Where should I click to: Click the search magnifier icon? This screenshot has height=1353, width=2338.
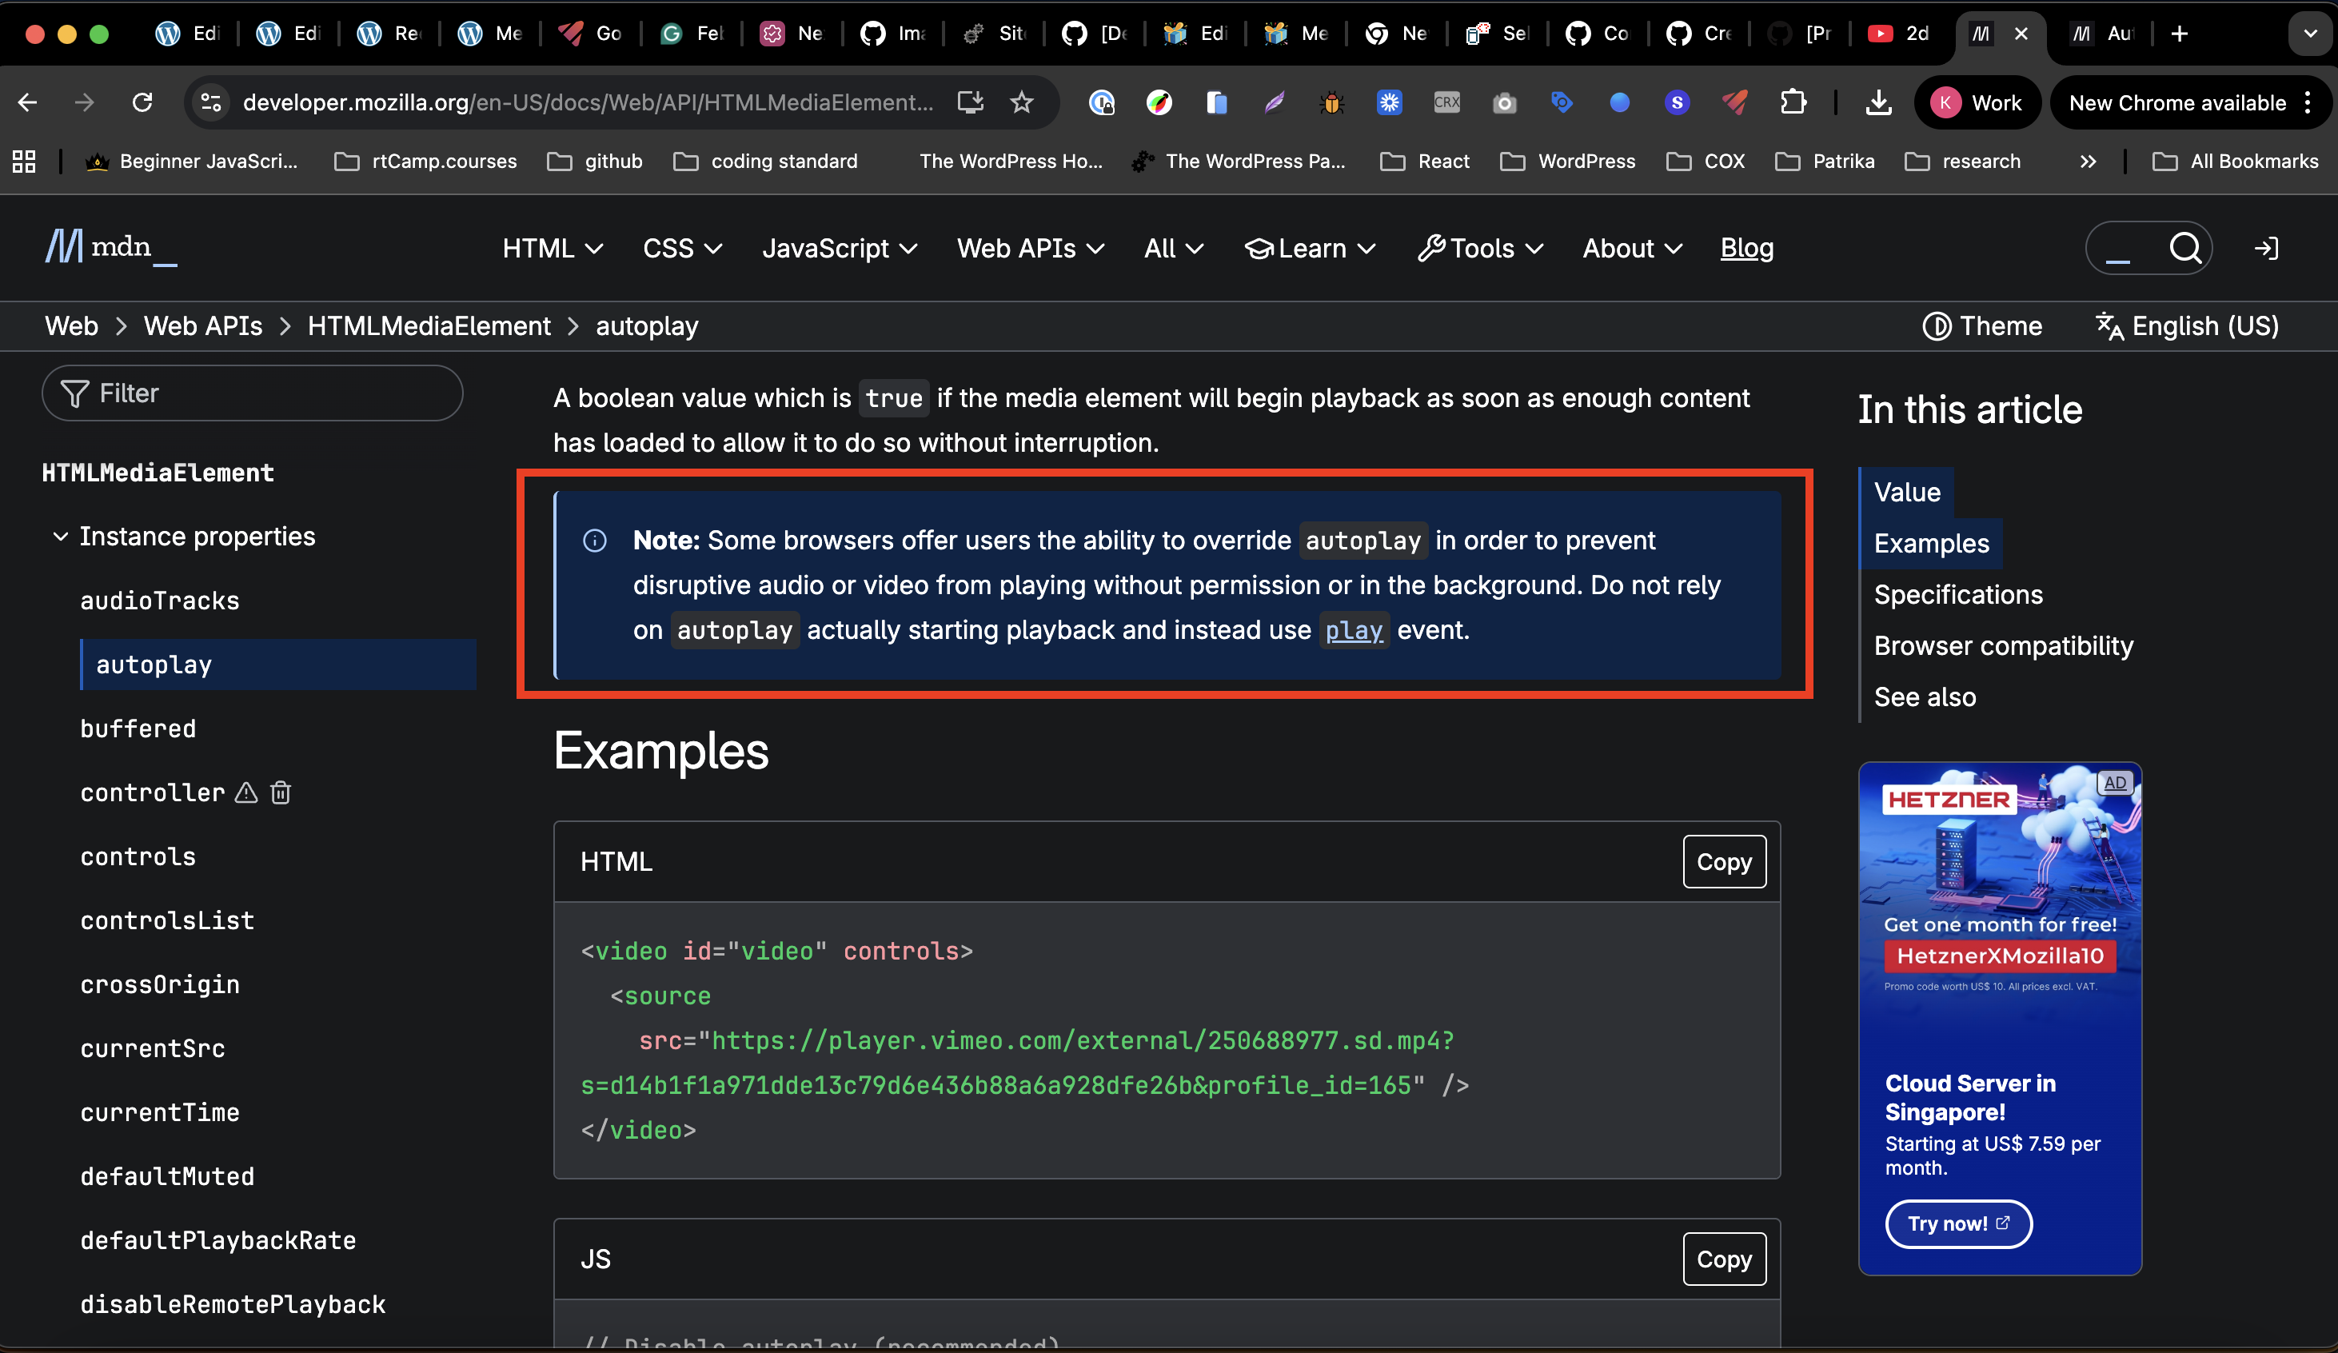click(2185, 248)
